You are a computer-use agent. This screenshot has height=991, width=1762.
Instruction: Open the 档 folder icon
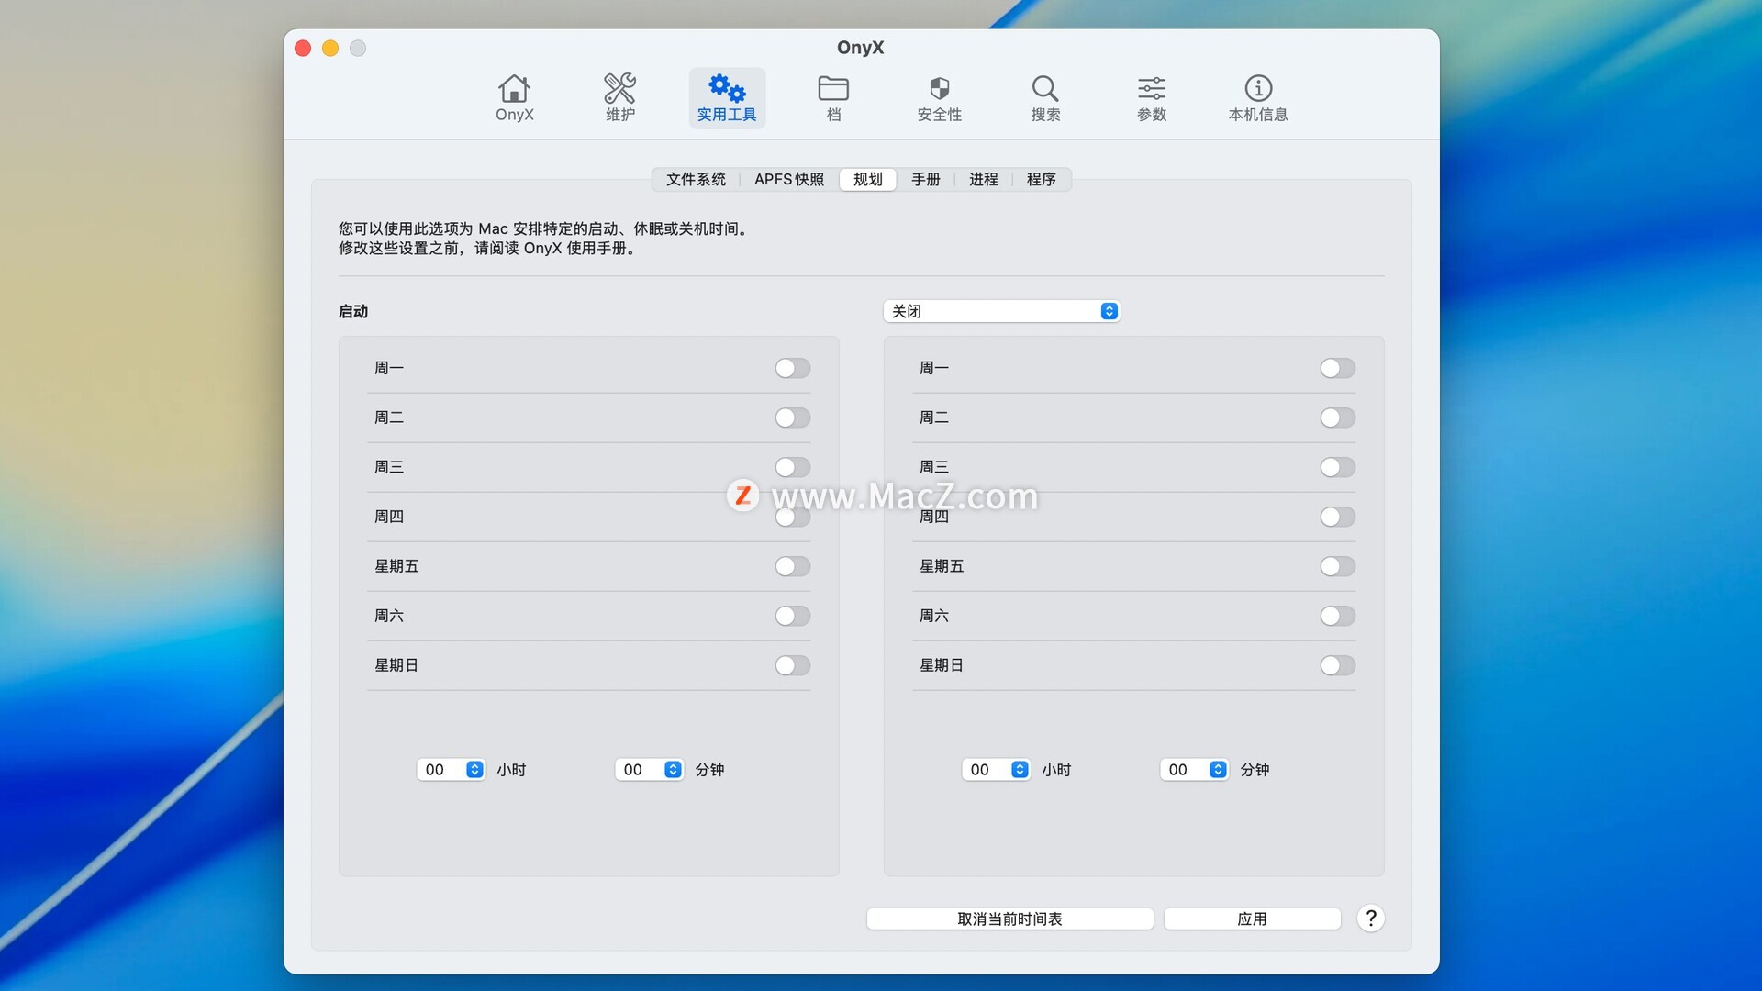833,98
